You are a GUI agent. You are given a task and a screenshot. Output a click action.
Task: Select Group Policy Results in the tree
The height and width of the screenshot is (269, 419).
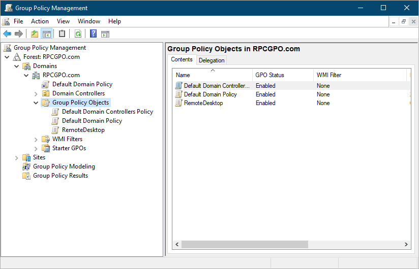pyautogui.click(x=60, y=176)
